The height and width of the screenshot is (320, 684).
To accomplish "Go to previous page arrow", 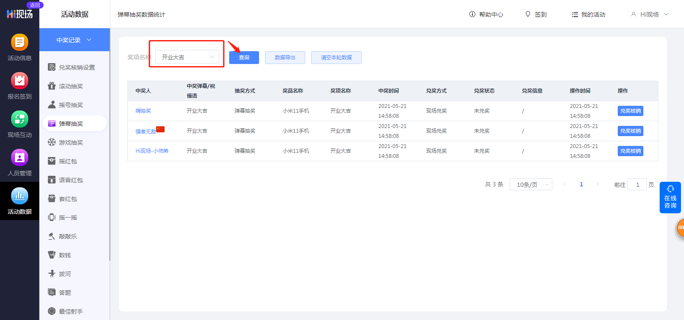I will (565, 184).
